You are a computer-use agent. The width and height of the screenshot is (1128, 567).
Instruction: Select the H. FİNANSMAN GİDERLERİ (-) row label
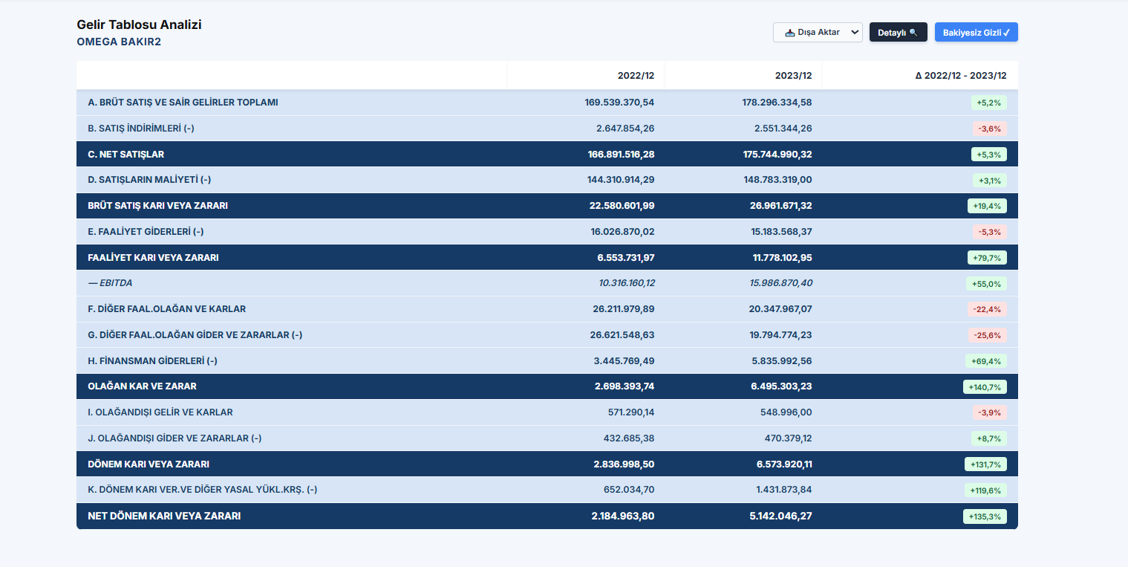point(152,361)
